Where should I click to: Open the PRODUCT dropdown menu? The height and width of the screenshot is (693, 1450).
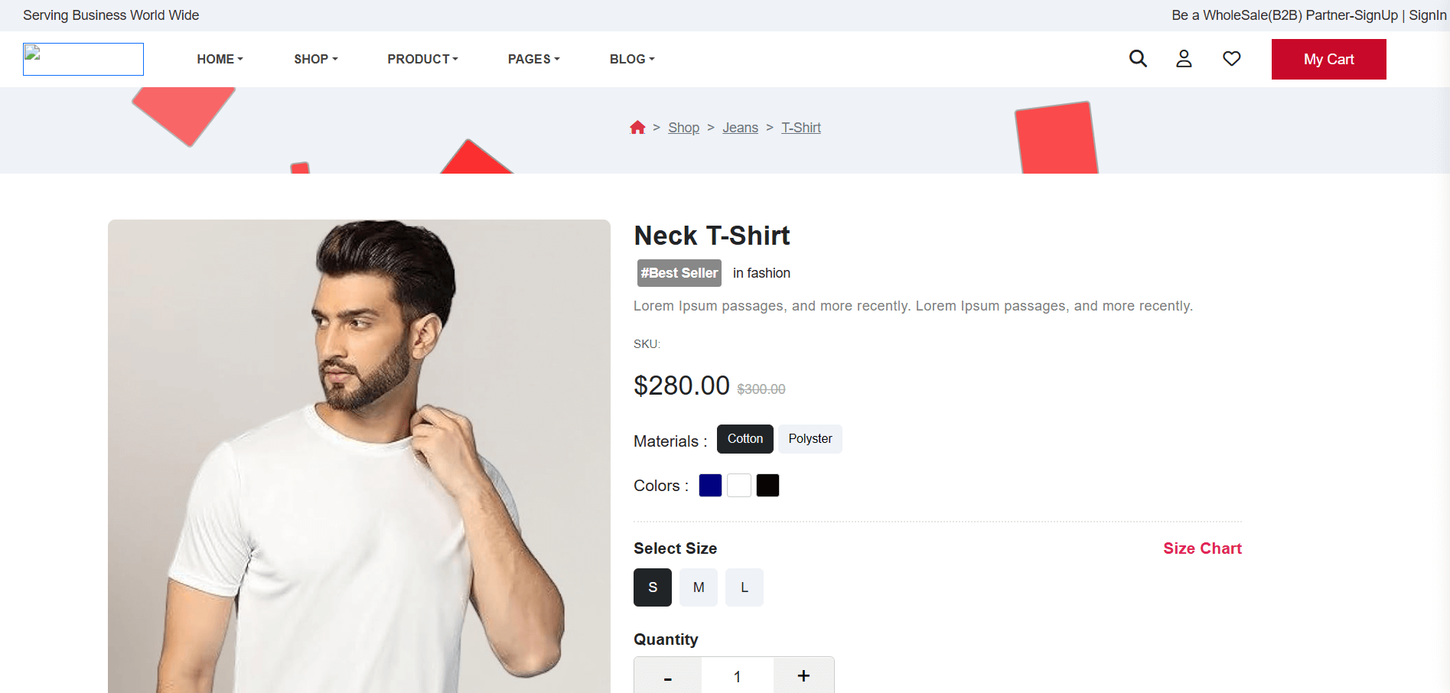coord(422,59)
